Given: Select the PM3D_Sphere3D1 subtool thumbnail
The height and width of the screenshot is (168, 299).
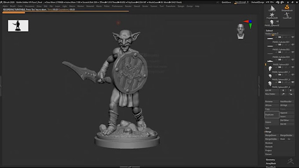Looking at the screenshot, I should coord(270,61).
